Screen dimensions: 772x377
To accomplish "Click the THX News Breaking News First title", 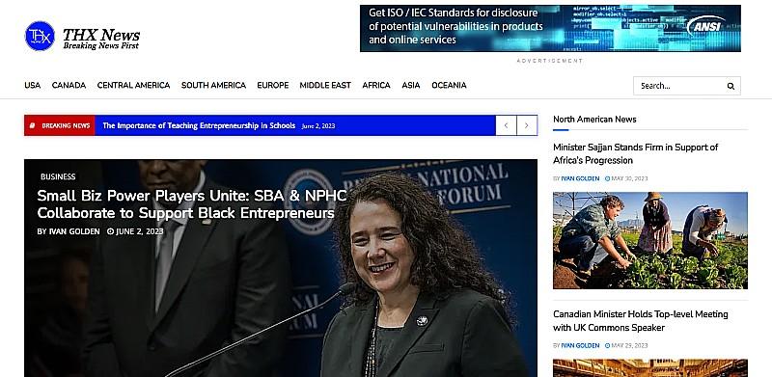I will pos(101,39).
